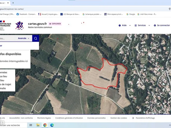171x128 pixels.
Task: Click Se connecter
Action: point(162,25)
